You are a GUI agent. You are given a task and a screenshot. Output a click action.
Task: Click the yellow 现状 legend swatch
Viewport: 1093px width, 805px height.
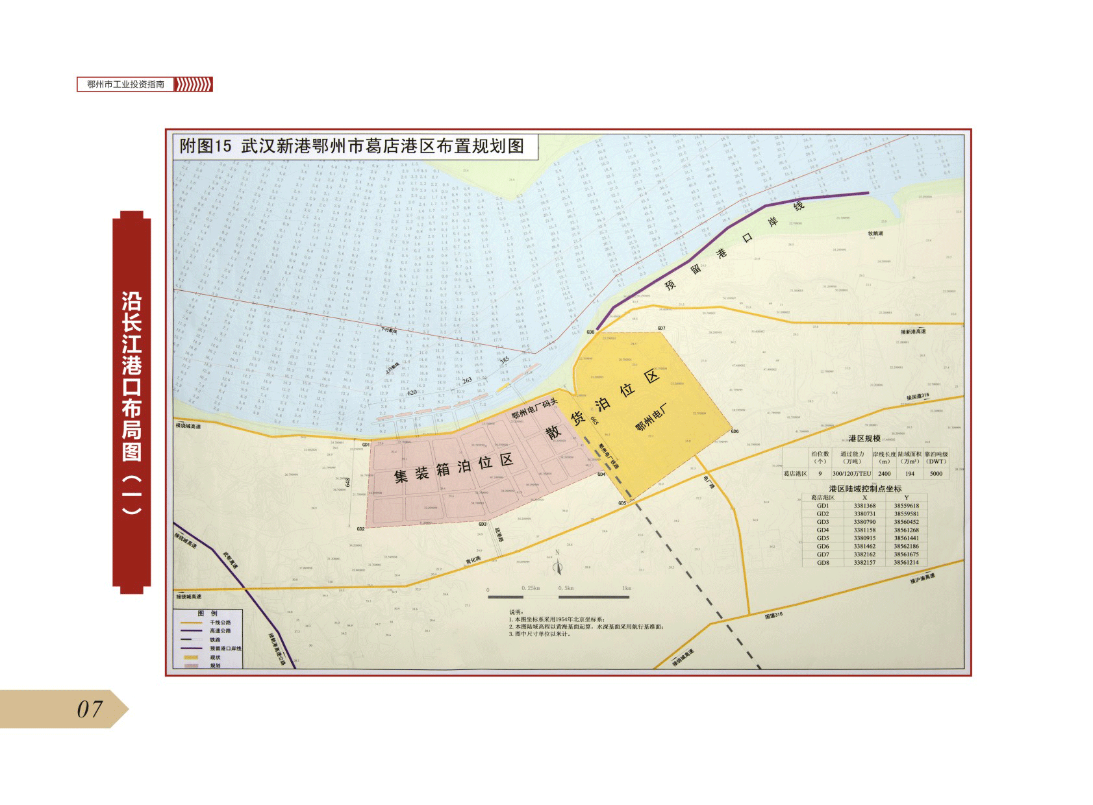pyautogui.click(x=190, y=658)
